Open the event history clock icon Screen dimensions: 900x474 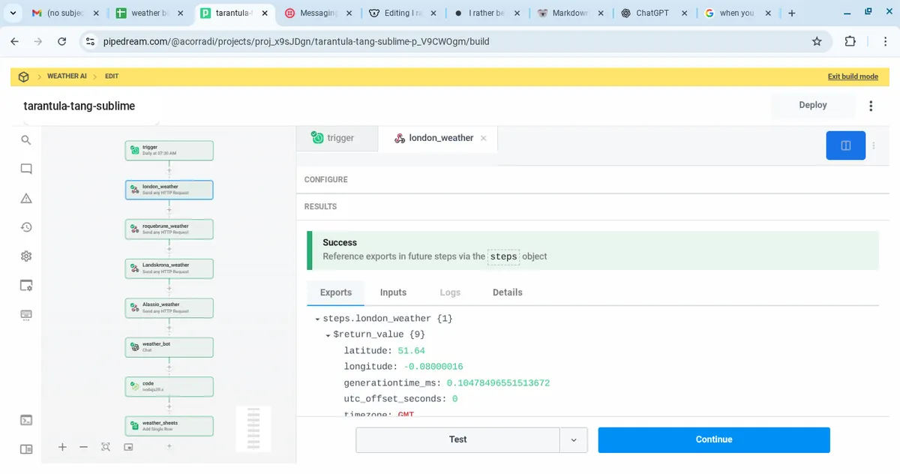tap(26, 227)
